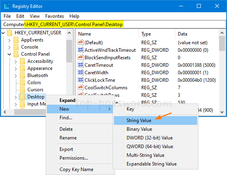Click the Accessibility folder icon
This screenshot has width=227, height=175.
(x=22, y=61)
